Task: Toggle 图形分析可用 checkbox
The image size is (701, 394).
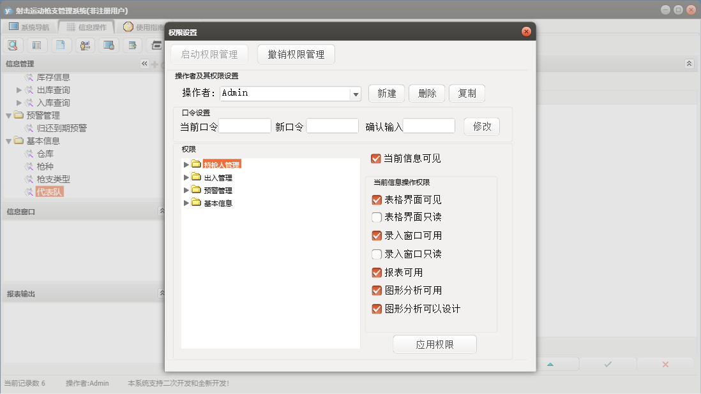Action: click(x=377, y=291)
